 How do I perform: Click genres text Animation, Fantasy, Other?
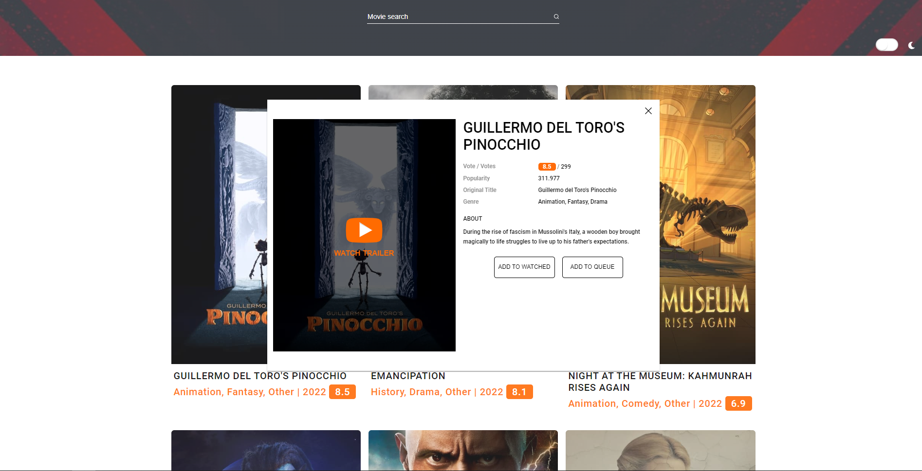pyautogui.click(x=234, y=392)
